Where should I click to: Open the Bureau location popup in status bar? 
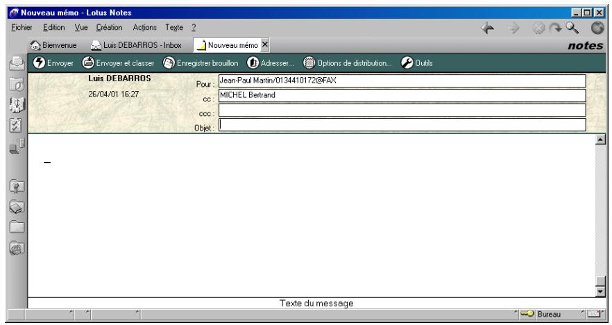pos(560,314)
